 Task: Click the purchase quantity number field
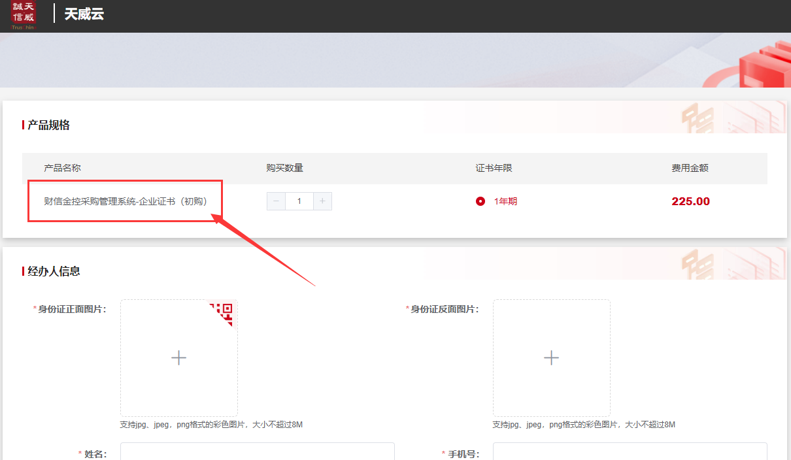tap(299, 201)
